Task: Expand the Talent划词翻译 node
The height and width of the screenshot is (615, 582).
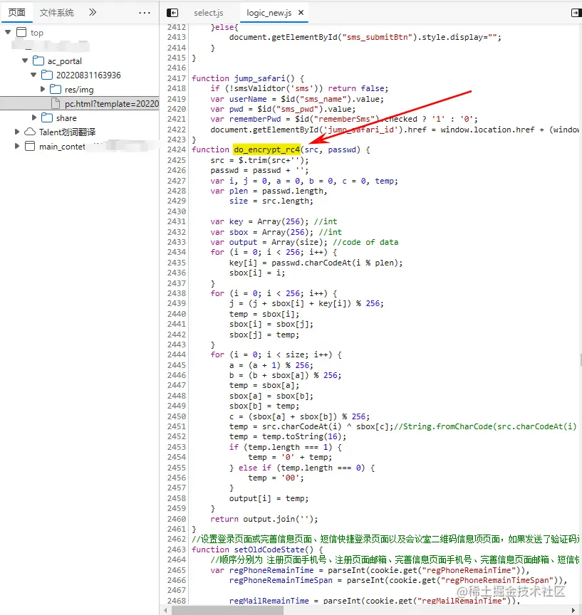Action: pos(17,132)
